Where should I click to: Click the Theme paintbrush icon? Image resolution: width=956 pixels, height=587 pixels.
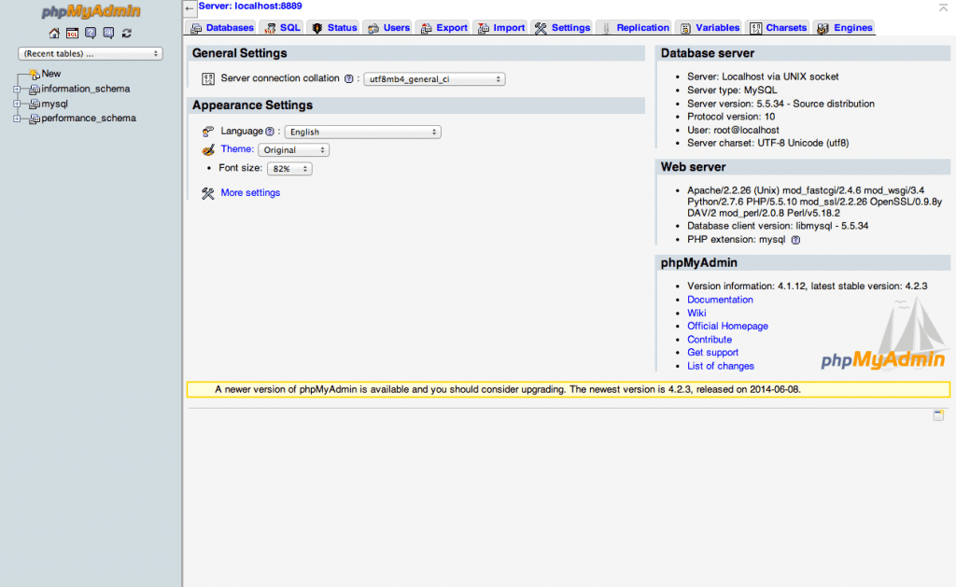(210, 149)
